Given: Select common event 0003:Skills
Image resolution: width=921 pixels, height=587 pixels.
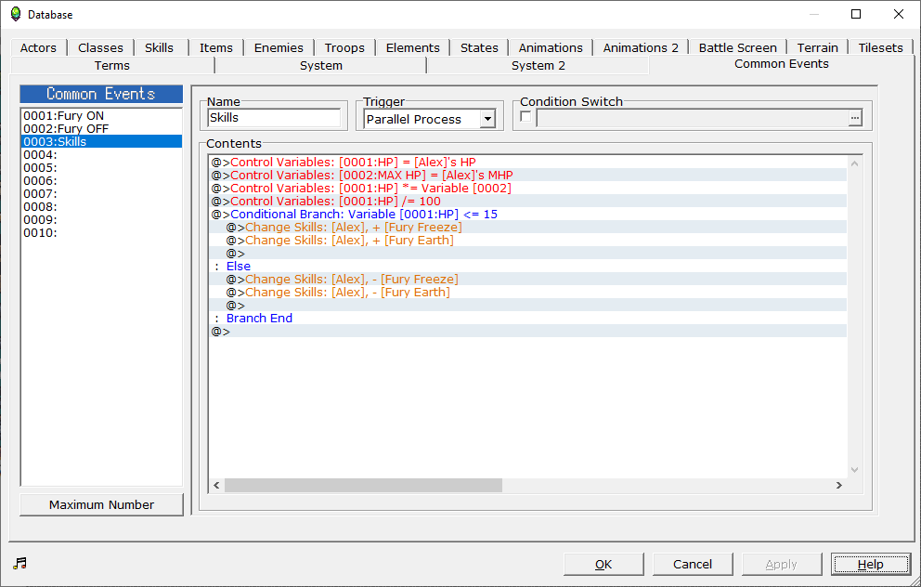Looking at the screenshot, I should [101, 141].
